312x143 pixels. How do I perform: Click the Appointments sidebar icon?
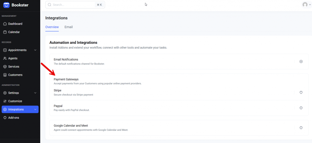point(5,50)
